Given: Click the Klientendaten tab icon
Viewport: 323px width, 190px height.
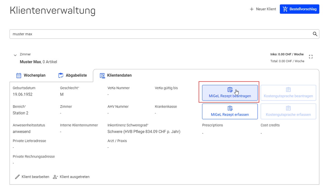Looking at the screenshot, I should (x=102, y=76).
